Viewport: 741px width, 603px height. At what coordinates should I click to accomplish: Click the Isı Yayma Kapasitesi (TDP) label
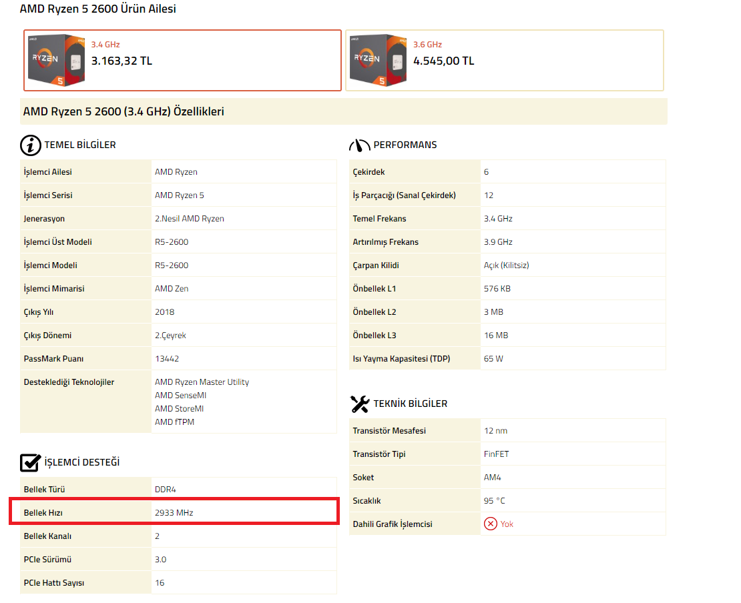(x=401, y=359)
